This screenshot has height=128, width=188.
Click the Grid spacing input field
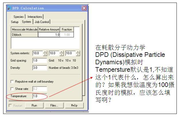[x=40, y=61]
